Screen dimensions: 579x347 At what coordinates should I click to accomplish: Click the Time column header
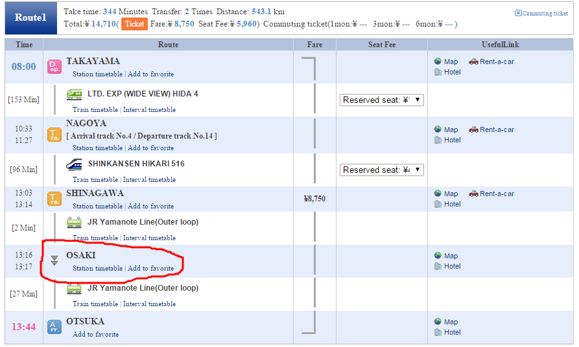tap(24, 45)
